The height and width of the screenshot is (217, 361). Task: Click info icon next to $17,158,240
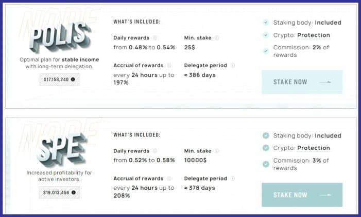pos(73,79)
